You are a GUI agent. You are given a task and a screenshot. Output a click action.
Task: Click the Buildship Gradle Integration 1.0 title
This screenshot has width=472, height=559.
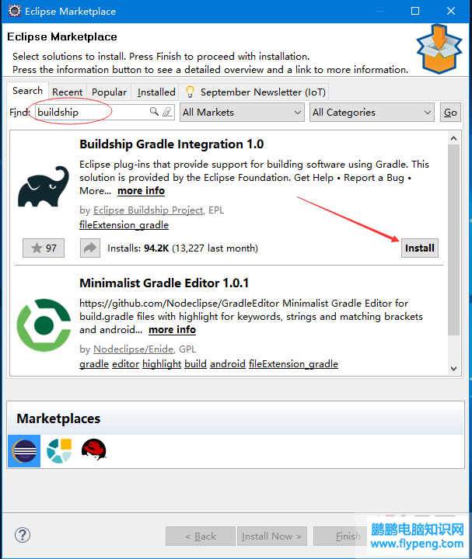click(x=171, y=144)
